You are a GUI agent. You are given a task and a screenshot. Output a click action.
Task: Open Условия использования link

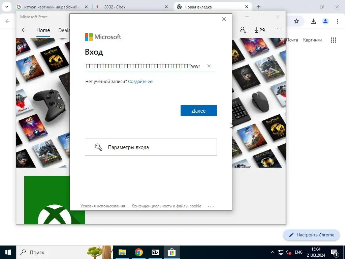click(x=103, y=206)
